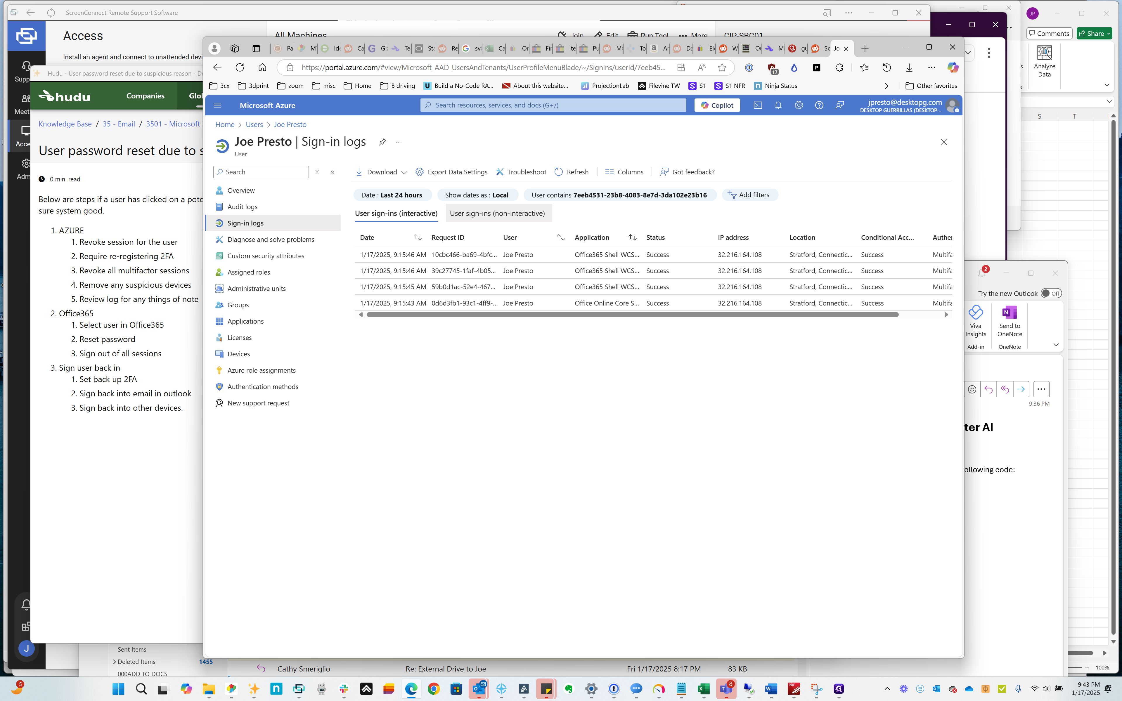Click the Azure global search field
The height and width of the screenshot is (701, 1122).
553,105
